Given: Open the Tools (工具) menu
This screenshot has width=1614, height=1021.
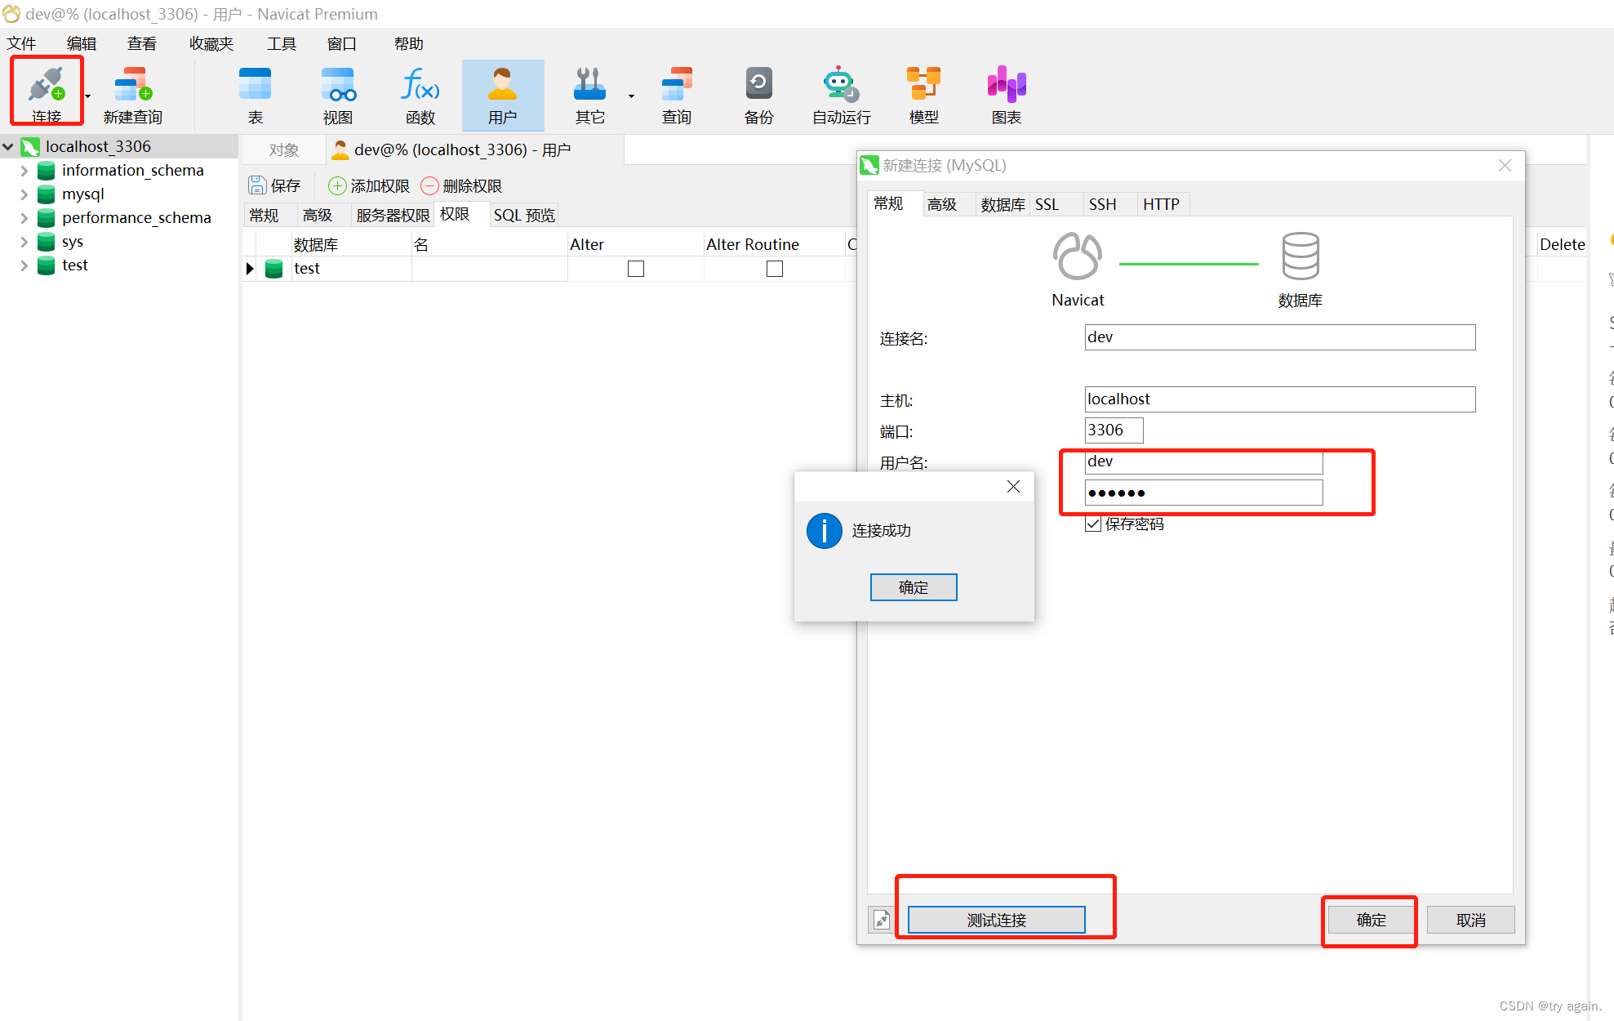Looking at the screenshot, I should coord(282,43).
